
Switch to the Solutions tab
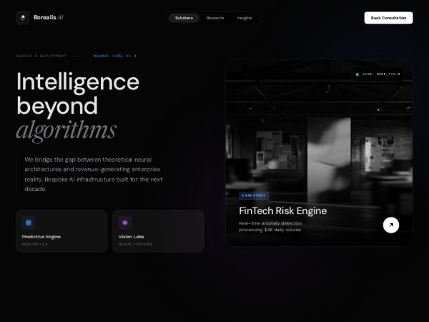pos(184,18)
